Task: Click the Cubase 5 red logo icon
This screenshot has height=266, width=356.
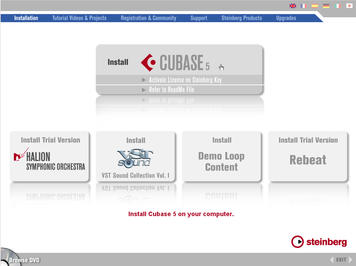Action: coord(148,62)
